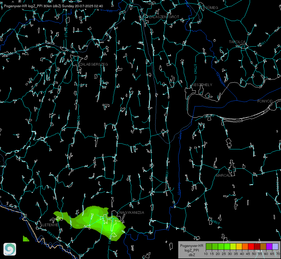
Task: Click the logZ_PPI legend text
Action: coord(191,250)
